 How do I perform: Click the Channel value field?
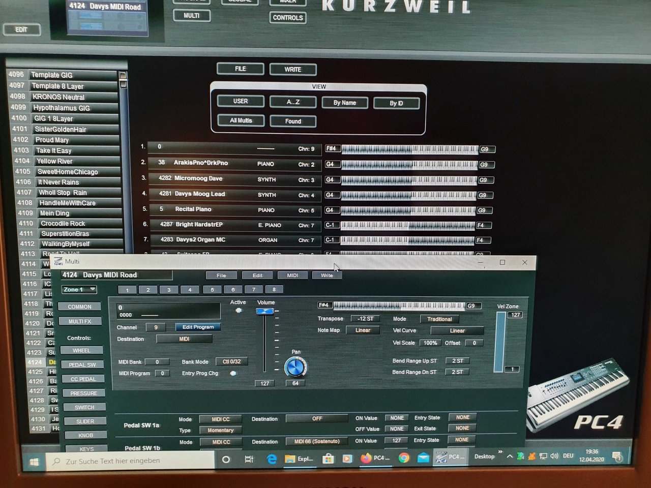point(156,327)
